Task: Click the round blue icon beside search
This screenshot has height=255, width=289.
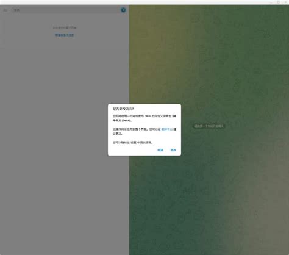Action: (x=123, y=10)
